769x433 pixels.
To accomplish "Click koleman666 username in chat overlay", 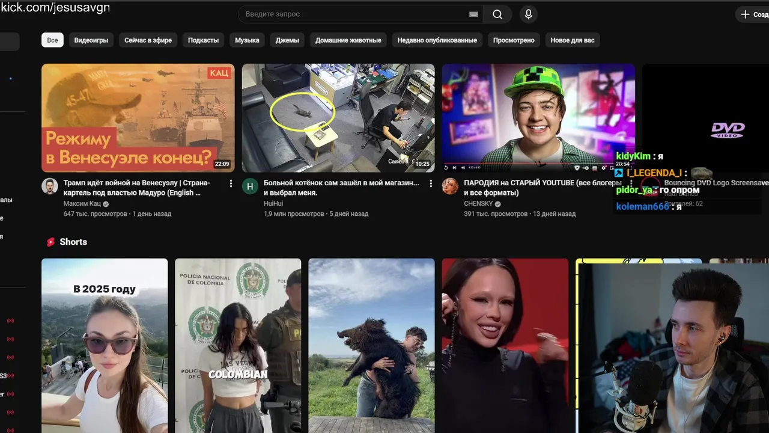I will (642, 207).
